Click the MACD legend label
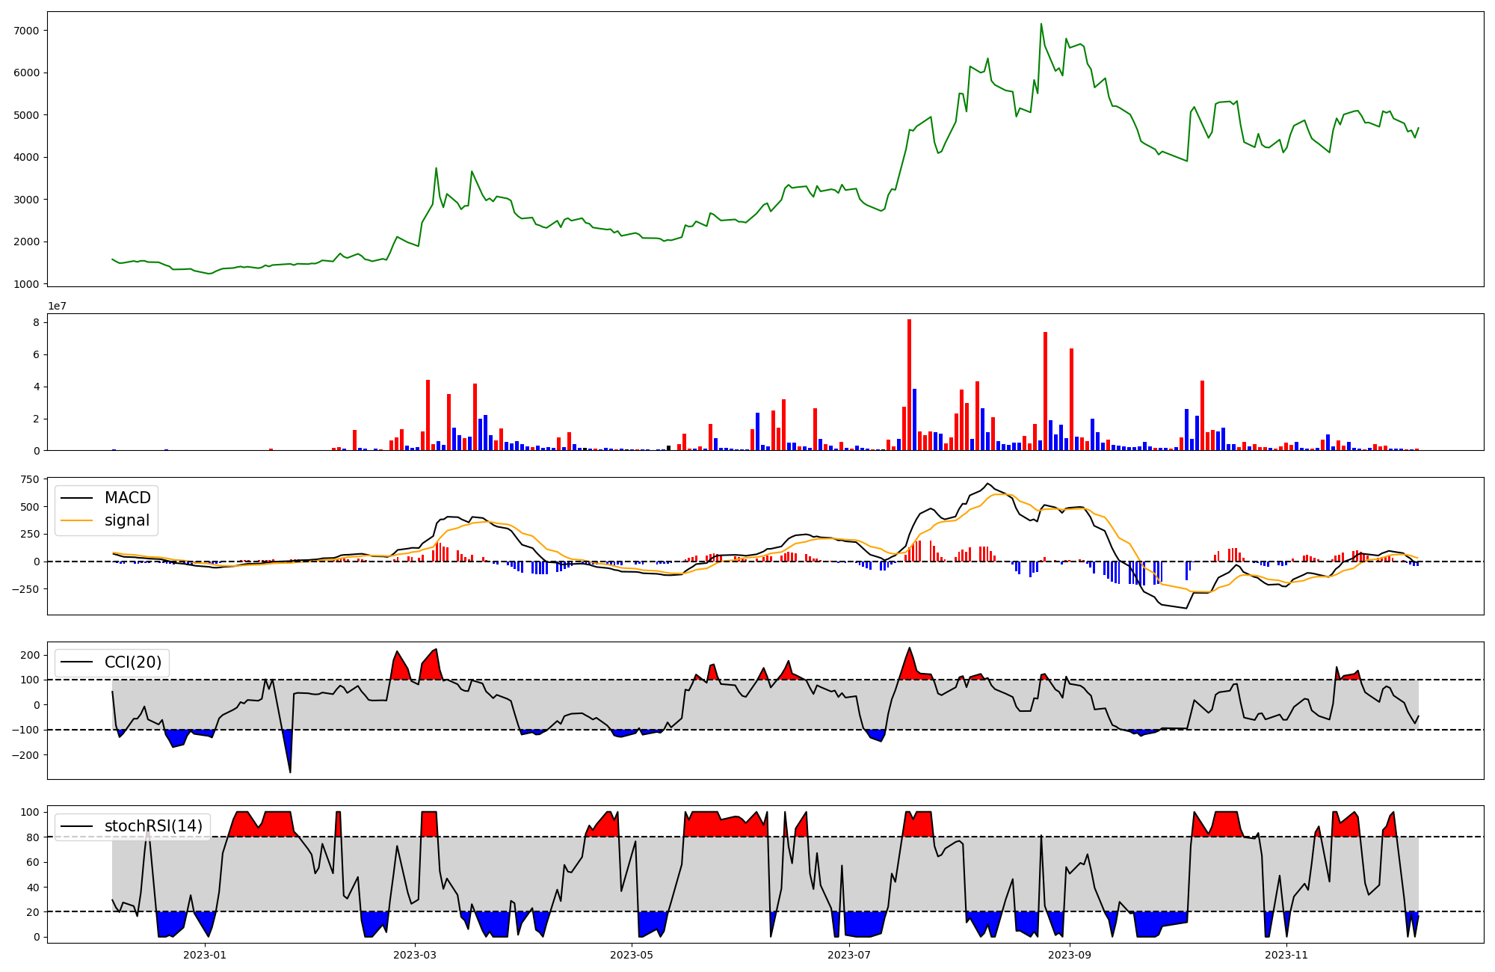This screenshot has width=1495, height=972. (127, 498)
